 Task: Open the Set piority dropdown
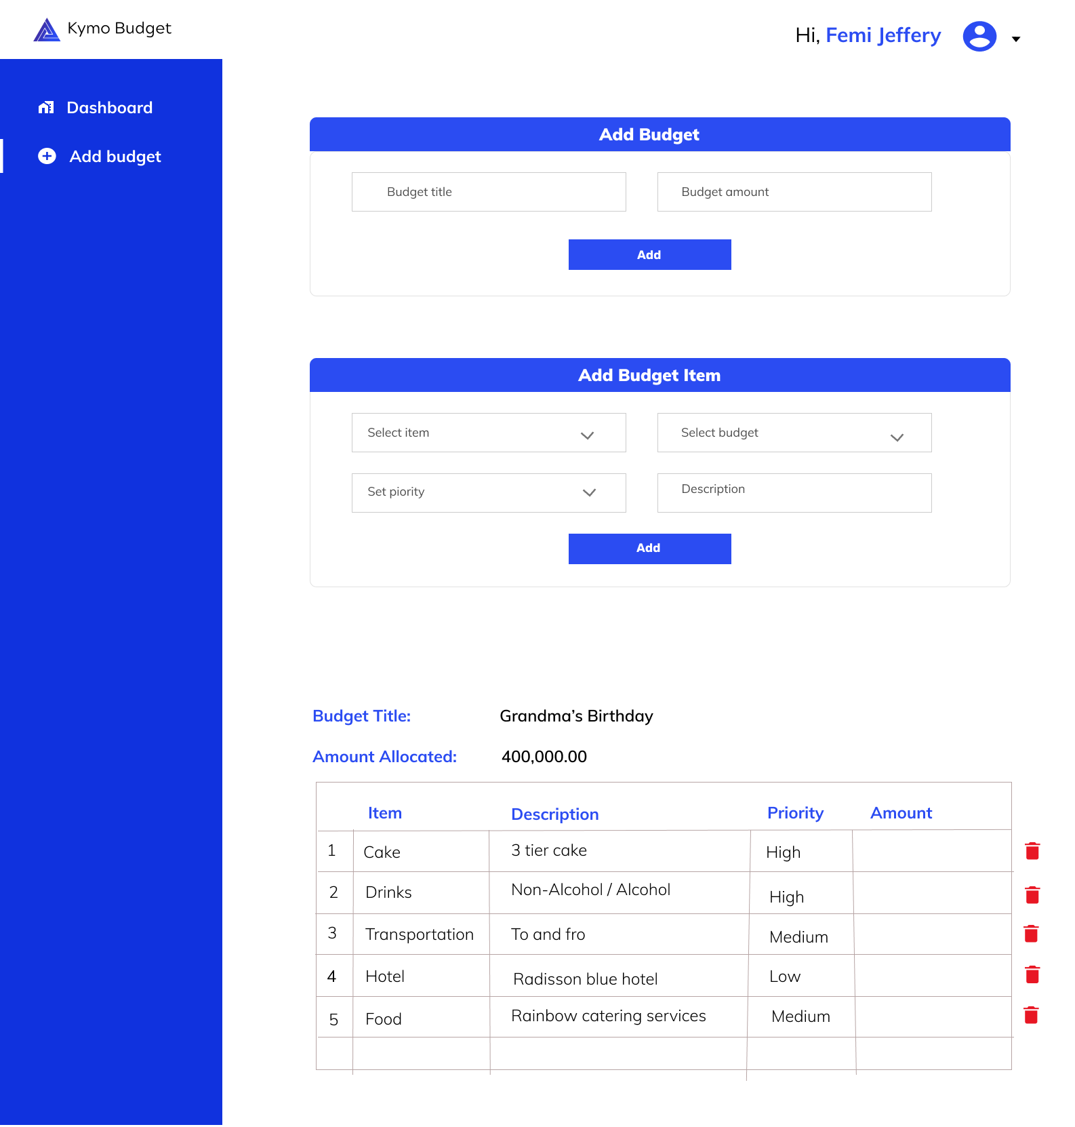tap(489, 493)
